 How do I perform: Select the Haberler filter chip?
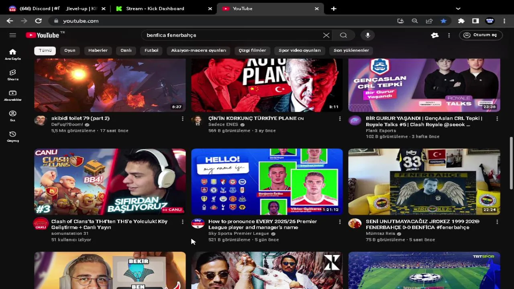[98, 51]
